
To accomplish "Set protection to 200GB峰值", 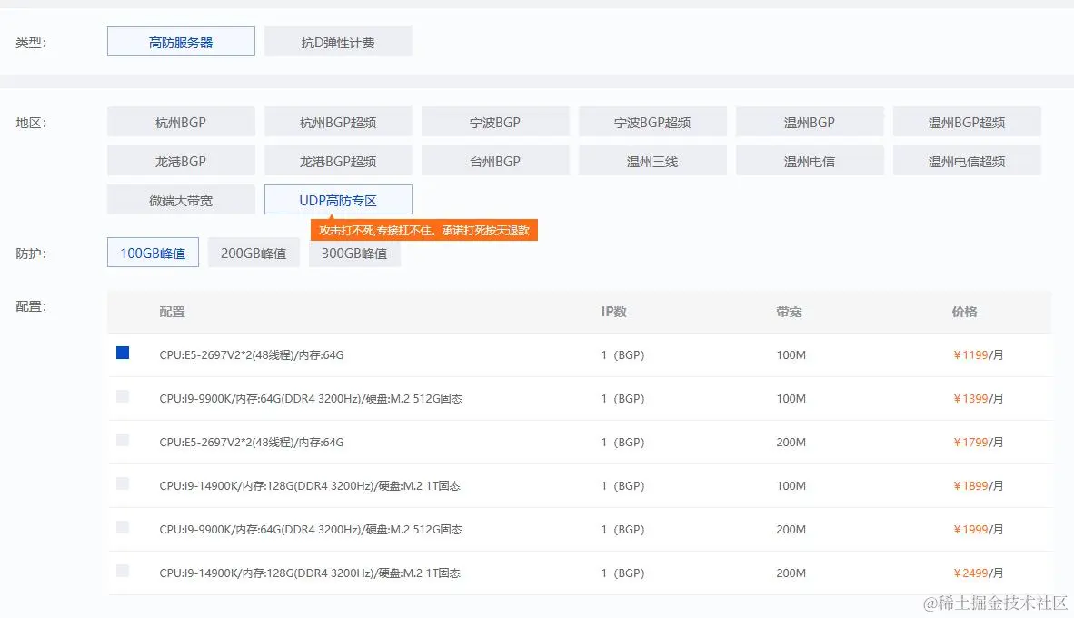I will (x=254, y=253).
